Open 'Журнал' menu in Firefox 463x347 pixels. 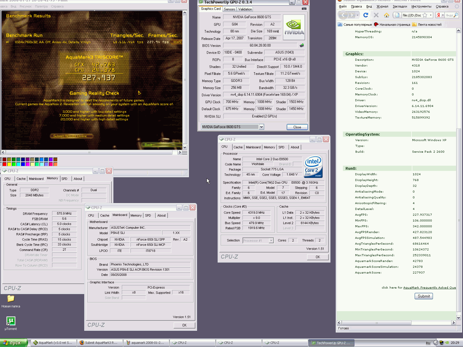[382, 6]
